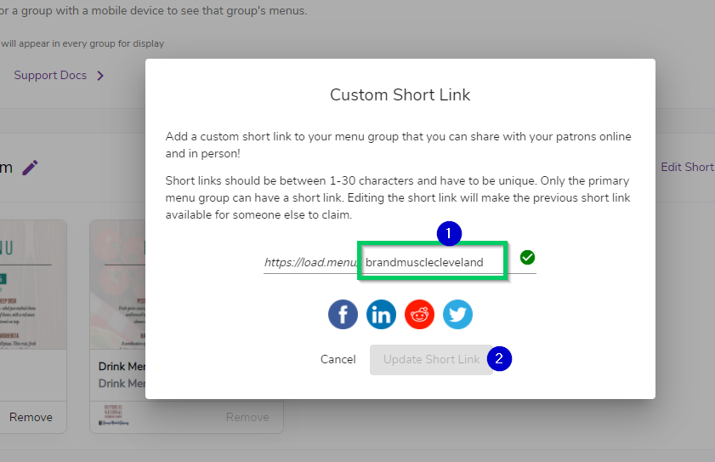
Task: Click the Drink Menu title text
Action: point(122,367)
